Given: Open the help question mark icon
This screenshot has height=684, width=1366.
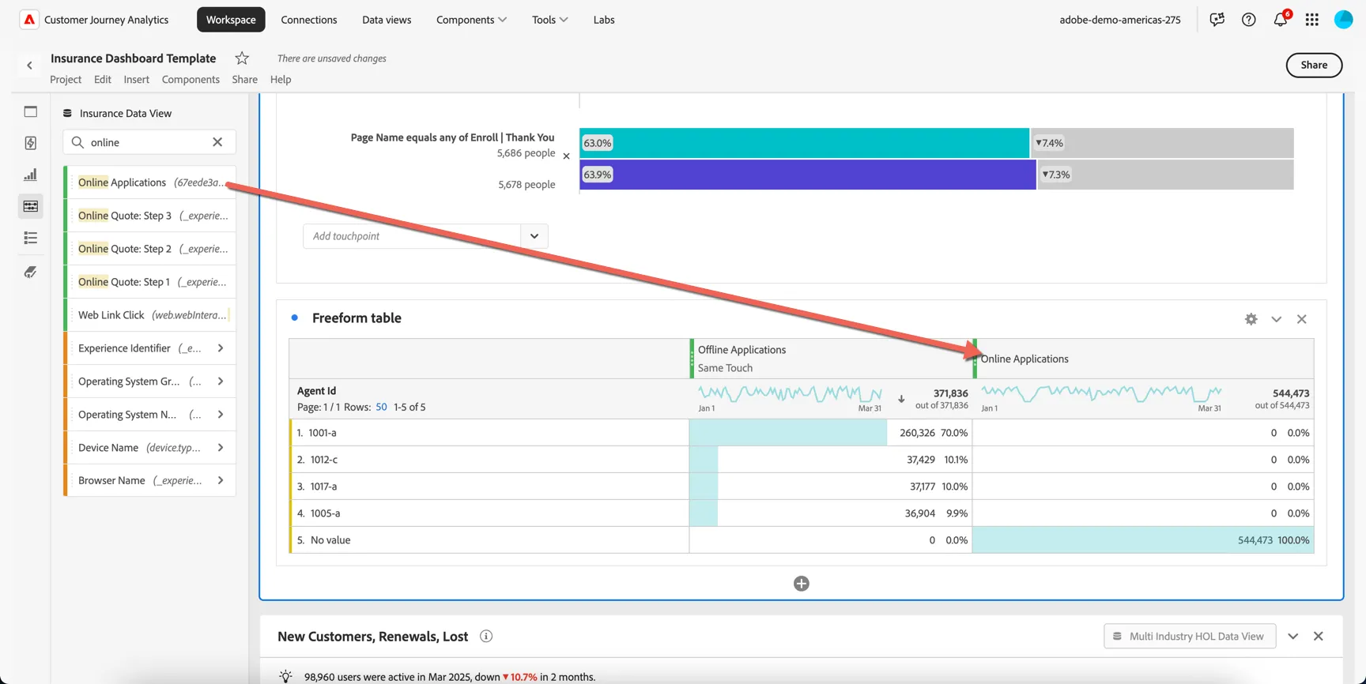Looking at the screenshot, I should point(1249,20).
